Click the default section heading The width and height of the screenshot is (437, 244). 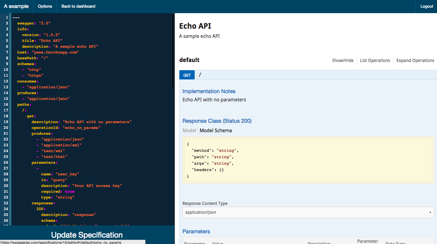pyautogui.click(x=189, y=60)
